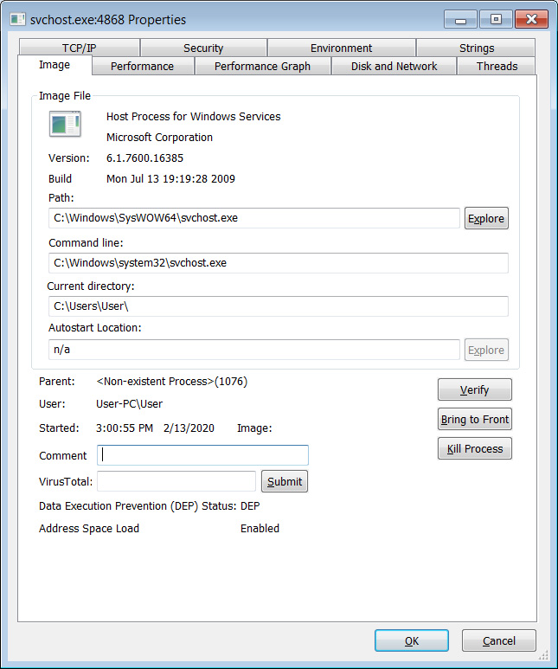Click the Path field showing SysWOW64\svchost.exe
The image size is (558, 669).
tap(253, 218)
